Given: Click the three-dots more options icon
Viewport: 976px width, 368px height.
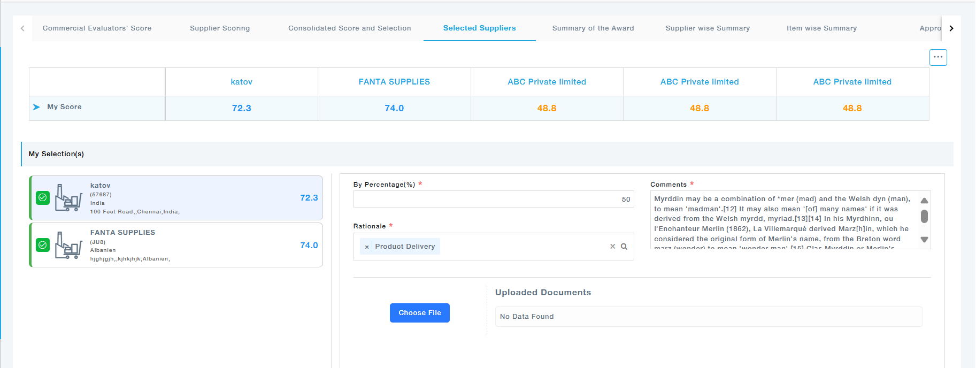Looking at the screenshot, I should point(937,57).
